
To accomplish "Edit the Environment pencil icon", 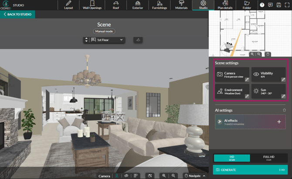I will 247,96.
